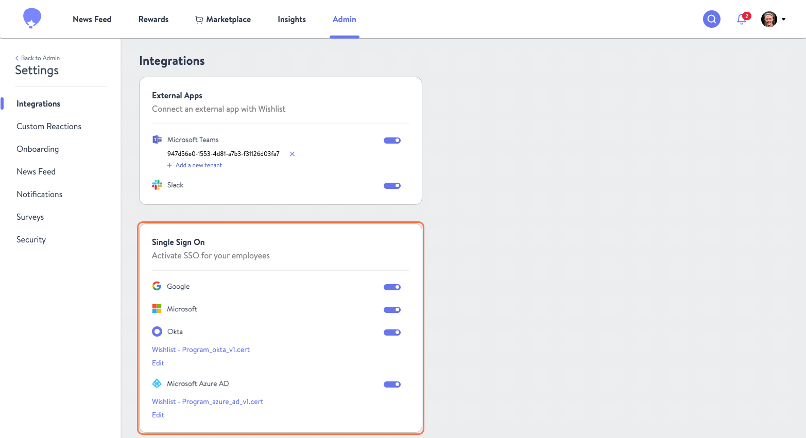Open Notifications settings
Viewport: 806px width, 438px height.
point(39,194)
